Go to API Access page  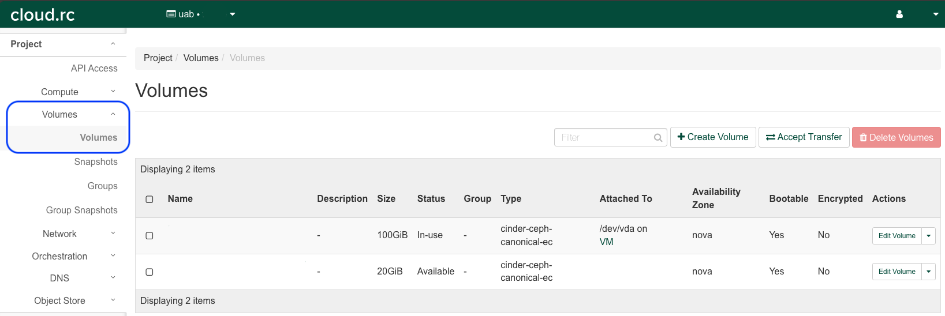point(94,68)
